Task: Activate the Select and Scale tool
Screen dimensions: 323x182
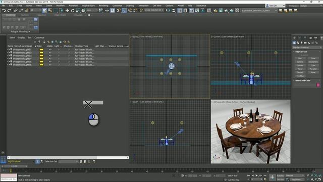Action: (78, 10)
